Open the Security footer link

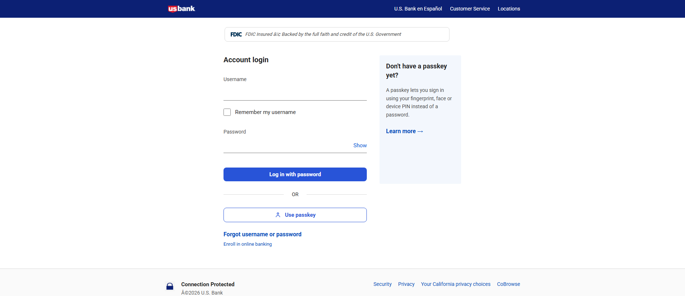point(382,284)
